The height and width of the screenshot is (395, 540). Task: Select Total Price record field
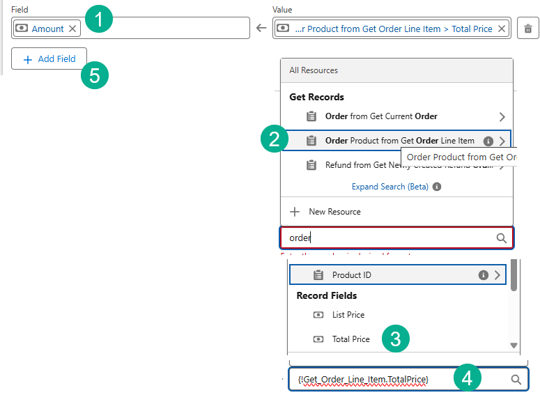click(350, 339)
